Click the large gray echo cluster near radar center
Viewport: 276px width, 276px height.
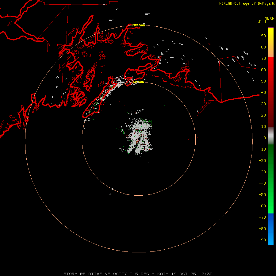point(140,136)
